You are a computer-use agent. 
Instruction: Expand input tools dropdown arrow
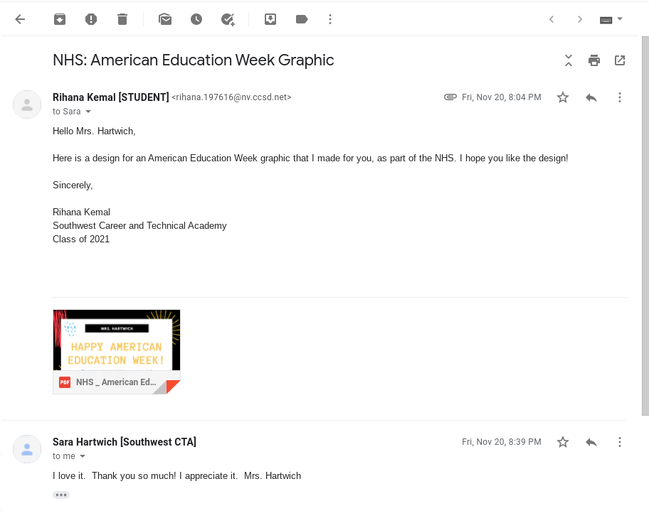(620, 19)
